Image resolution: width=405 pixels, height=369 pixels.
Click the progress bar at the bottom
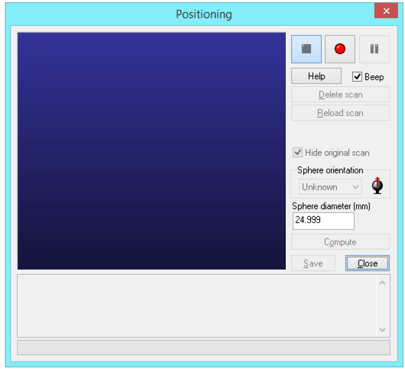tap(203, 347)
